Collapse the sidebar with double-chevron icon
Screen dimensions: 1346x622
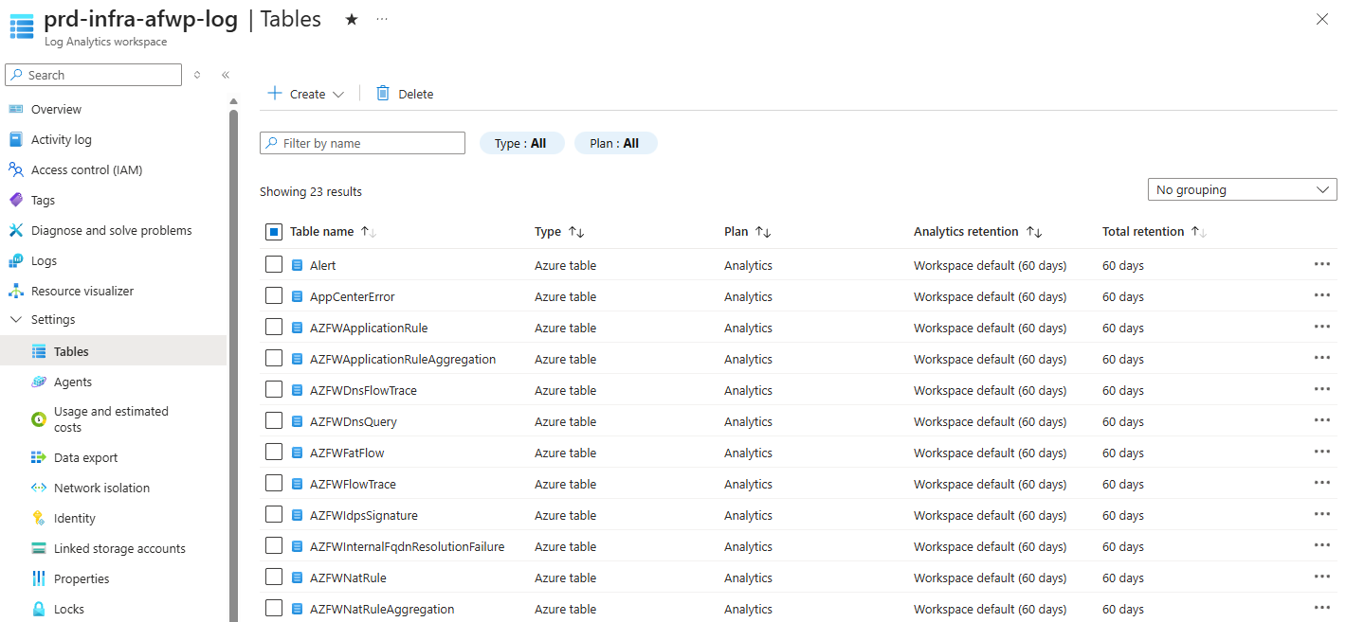pyautogui.click(x=226, y=75)
